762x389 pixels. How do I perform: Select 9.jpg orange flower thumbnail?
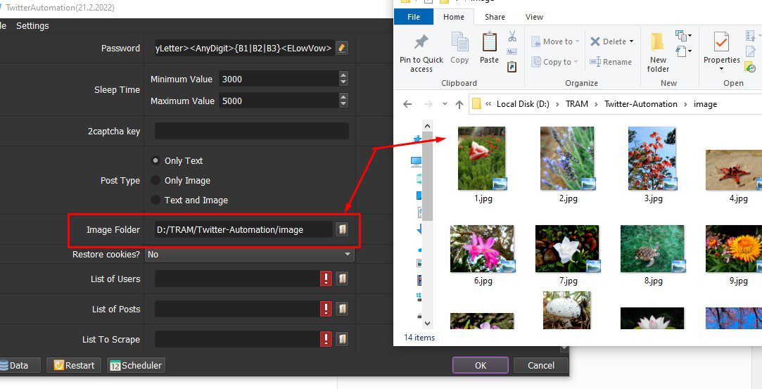point(734,248)
